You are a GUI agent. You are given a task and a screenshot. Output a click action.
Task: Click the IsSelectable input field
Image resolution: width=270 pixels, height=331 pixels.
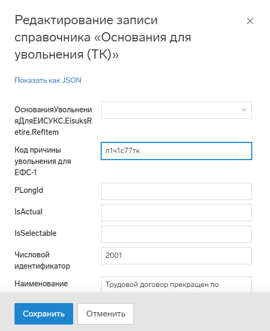[176, 234]
